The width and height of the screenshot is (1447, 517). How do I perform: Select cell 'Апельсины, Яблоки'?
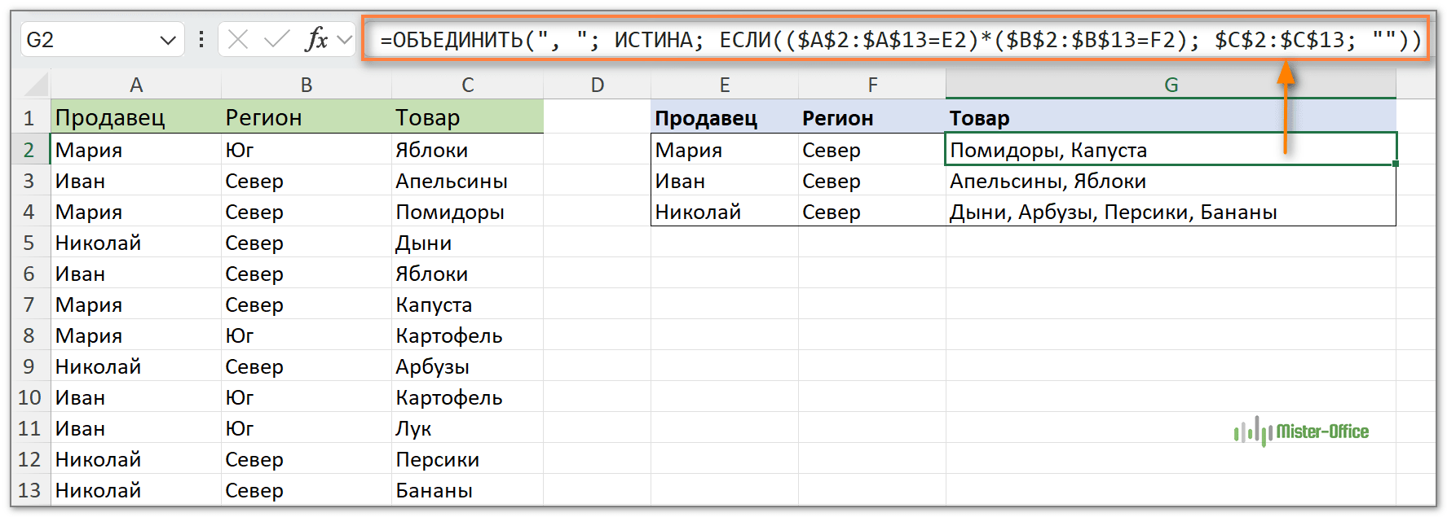(x=1171, y=181)
